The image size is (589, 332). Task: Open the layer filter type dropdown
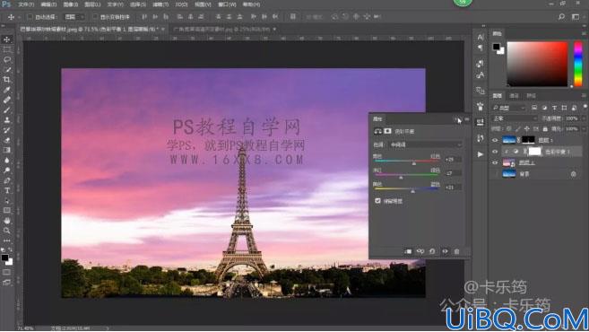point(509,108)
